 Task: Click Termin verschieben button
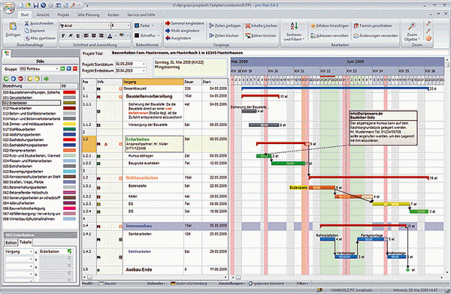pos(373,25)
